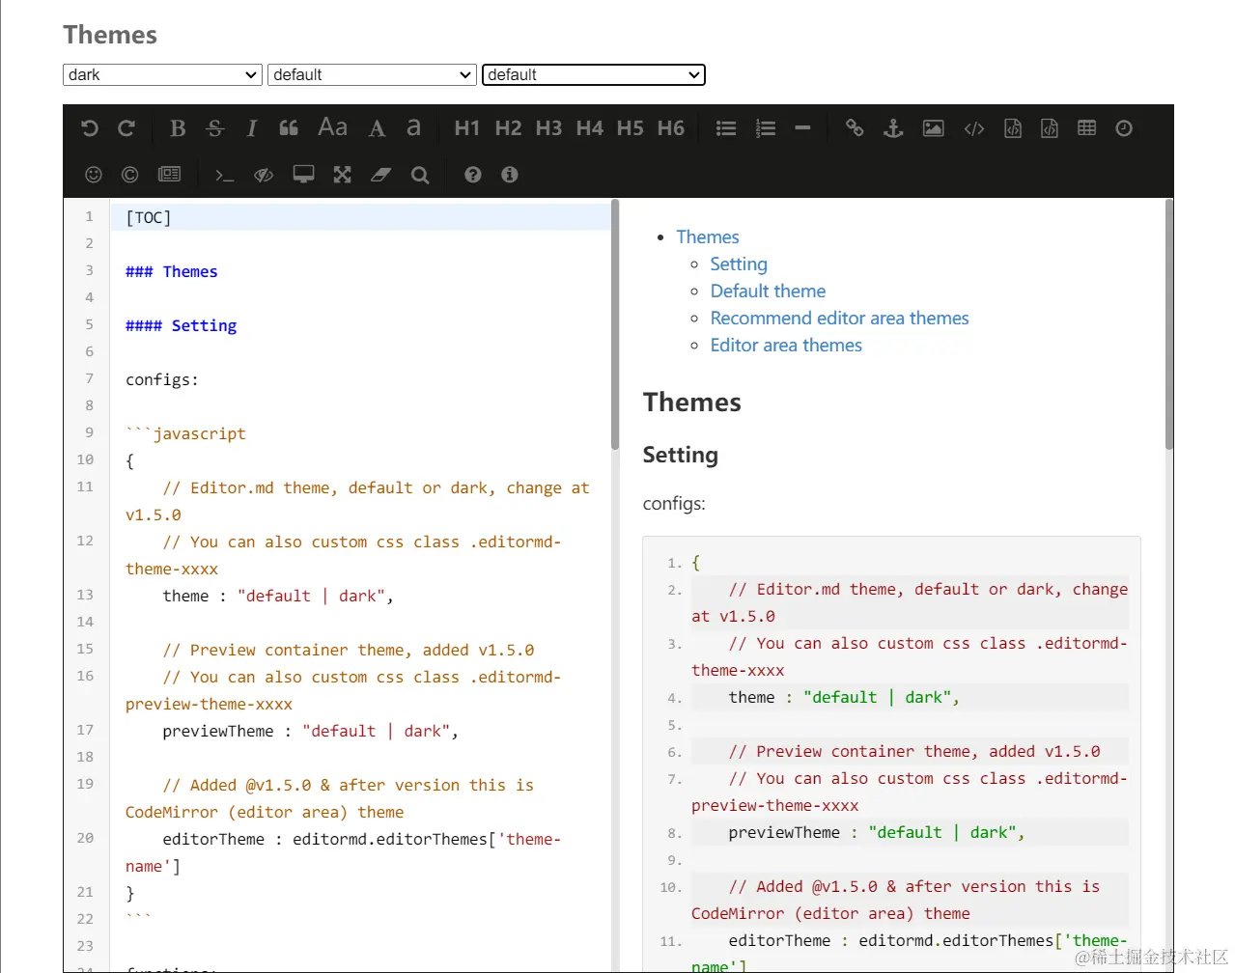The image size is (1235, 973).
Task: Insert an H5 heading
Action: click(x=630, y=128)
